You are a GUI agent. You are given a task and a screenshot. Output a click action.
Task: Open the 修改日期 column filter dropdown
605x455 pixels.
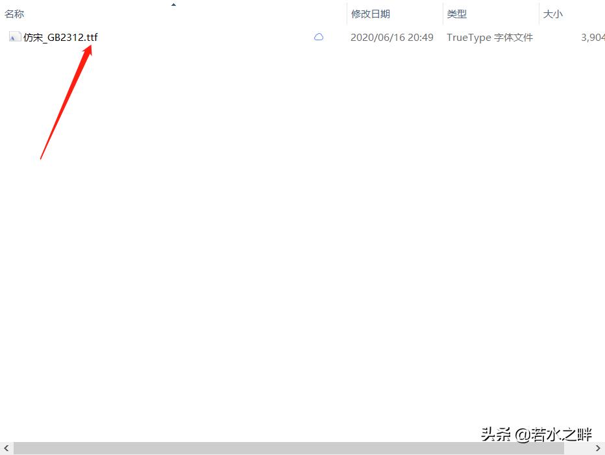[x=436, y=14]
